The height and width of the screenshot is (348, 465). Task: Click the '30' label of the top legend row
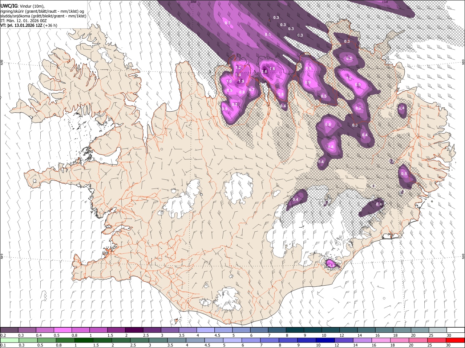(449, 335)
